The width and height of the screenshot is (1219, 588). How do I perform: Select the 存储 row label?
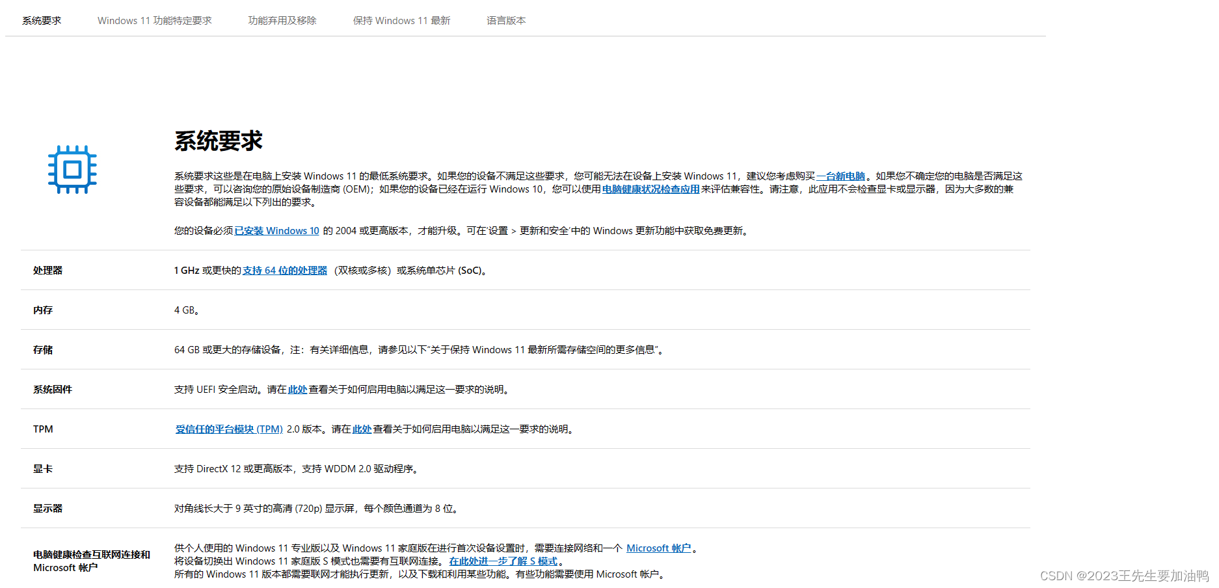coord(43,350)
